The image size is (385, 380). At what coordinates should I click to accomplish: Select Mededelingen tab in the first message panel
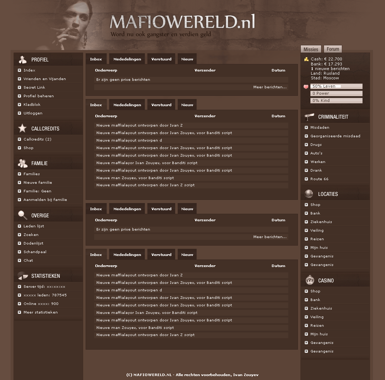127,59
